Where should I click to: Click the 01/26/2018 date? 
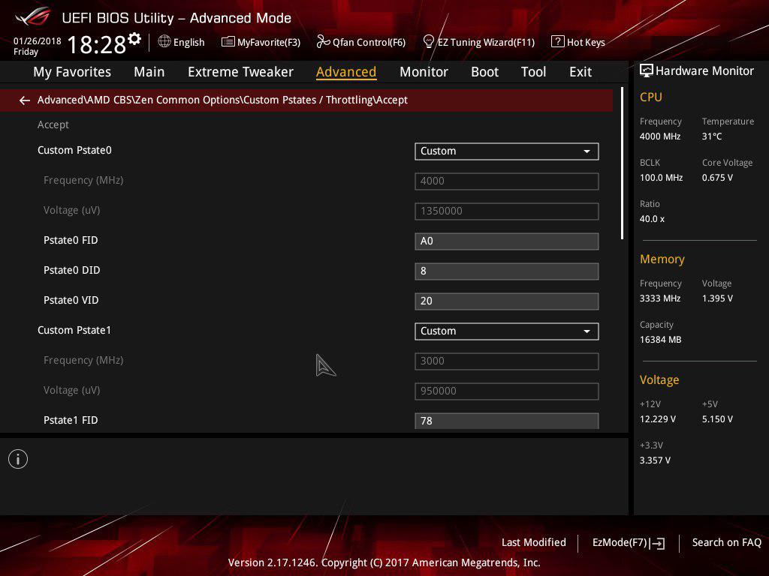click(x=38, y=41)
